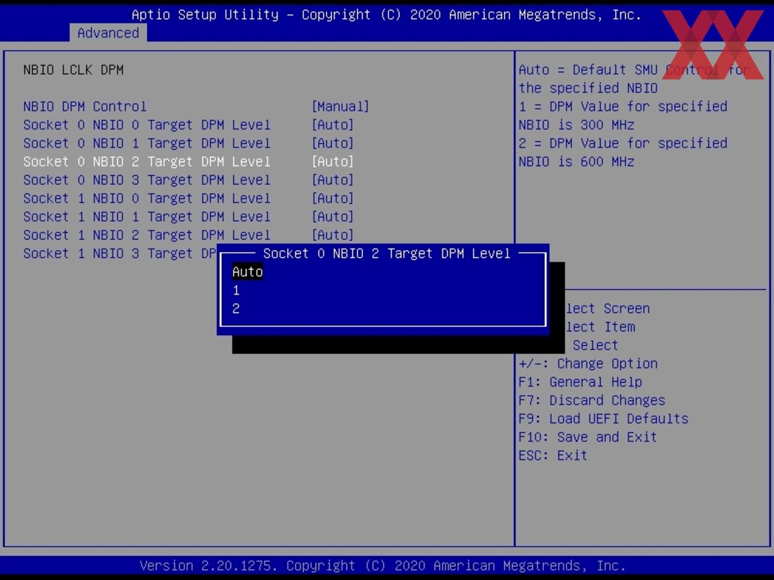This screenshot has height=580, width=774.
Task: Open the Advanced tab
Action: pos(108,33)
